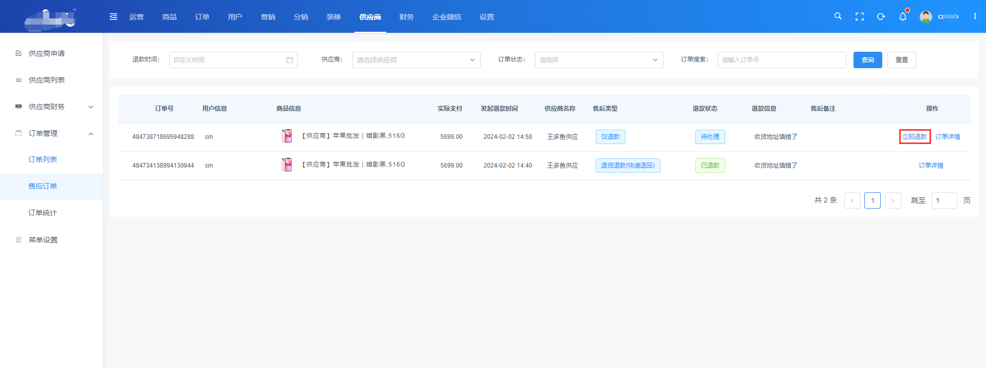This screenshot has width=986, height=368.
Task: Go to the 设置 top menu
Action: pos(487,17)
